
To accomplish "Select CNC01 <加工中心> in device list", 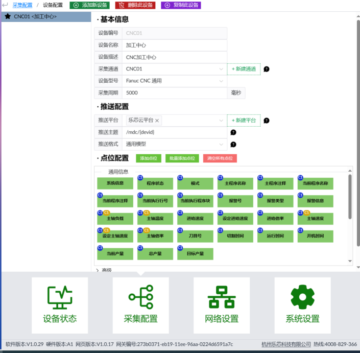I will [x=35, y=16].
